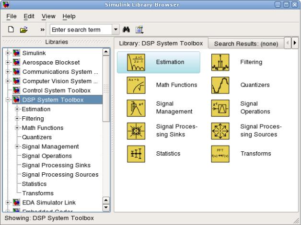This screenshot has height=225, width=301.
Task: Select Signal Processing Sources tree row
Action: tap(60, 175)
